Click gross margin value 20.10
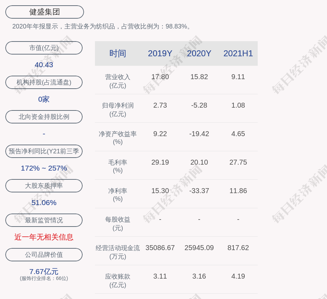327x299 pixels. (x=199, y=162)
